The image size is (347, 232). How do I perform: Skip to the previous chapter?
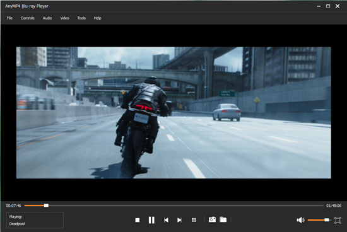(166, 220)
